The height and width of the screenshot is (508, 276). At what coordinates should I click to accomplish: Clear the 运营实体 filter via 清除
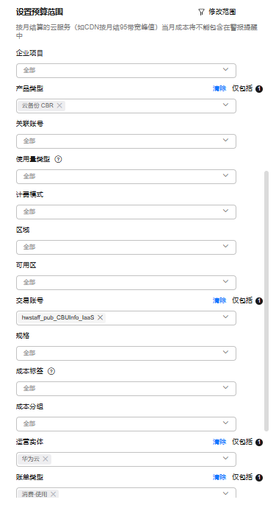pyautogui.click(x=219, y=442)
